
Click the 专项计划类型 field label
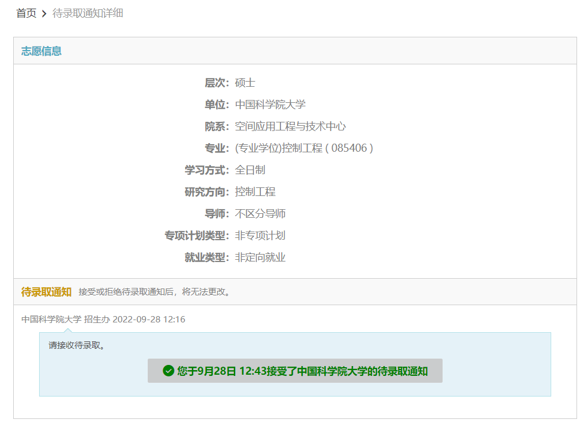(x=196, y=236)
